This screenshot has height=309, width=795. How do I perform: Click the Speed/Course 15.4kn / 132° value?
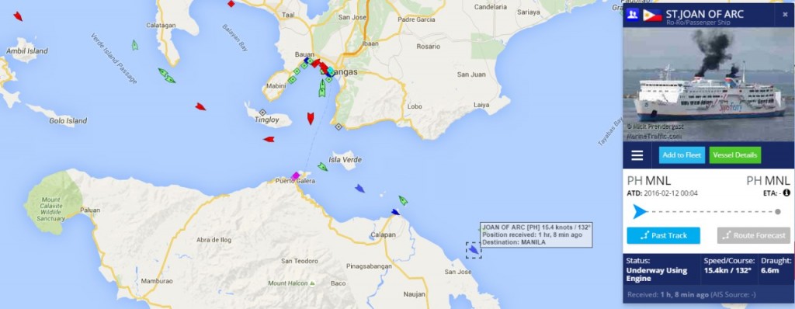tap(727, 270)
